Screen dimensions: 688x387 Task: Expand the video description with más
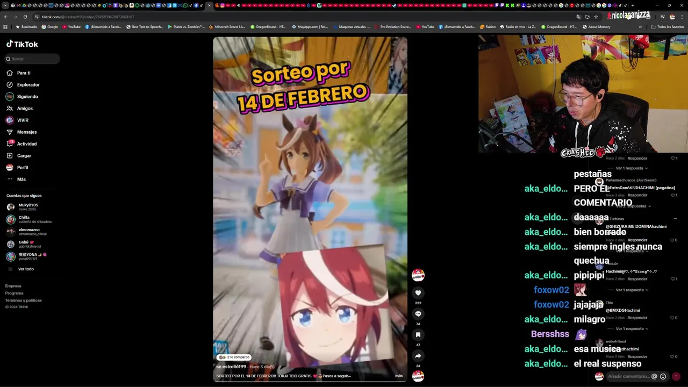[x=399, y=376]
